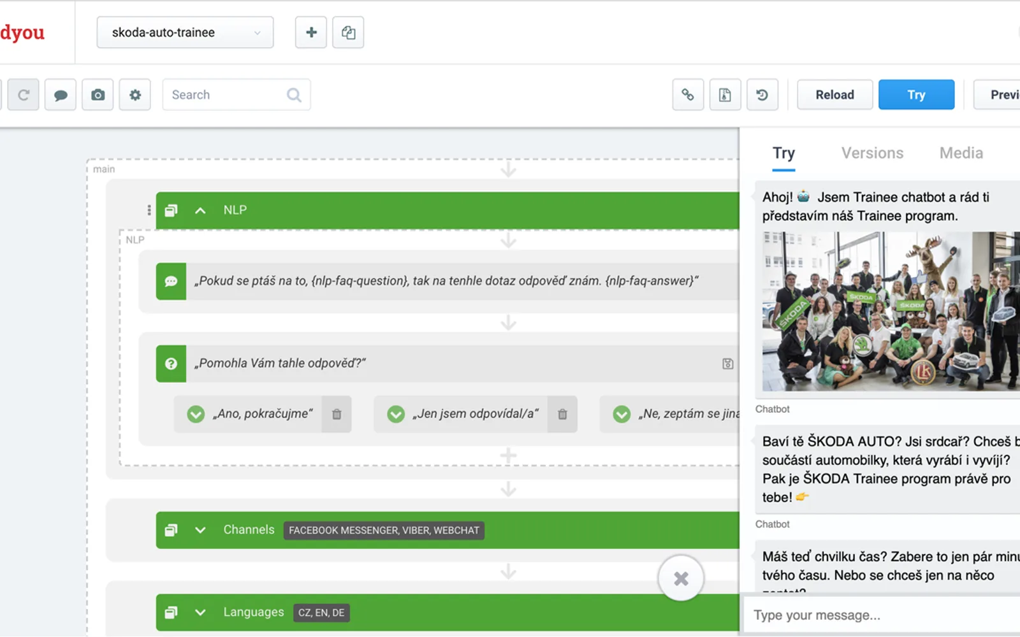1020x637 pixels.
Task: Click the Channels block stack icon
Action: click(x=171, y=530)
